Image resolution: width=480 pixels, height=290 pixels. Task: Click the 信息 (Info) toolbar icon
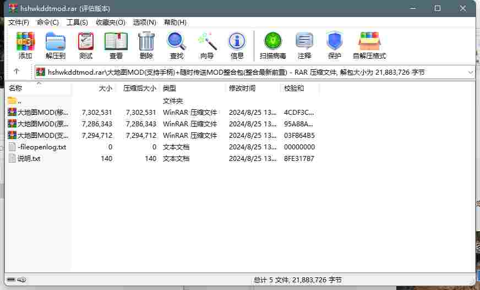click(x=237, y=42)
